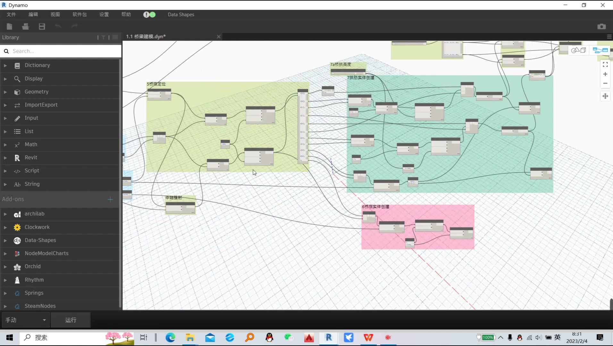Select the 7a桥拱高度 group title
613x346 pixels.
(340, 64)
